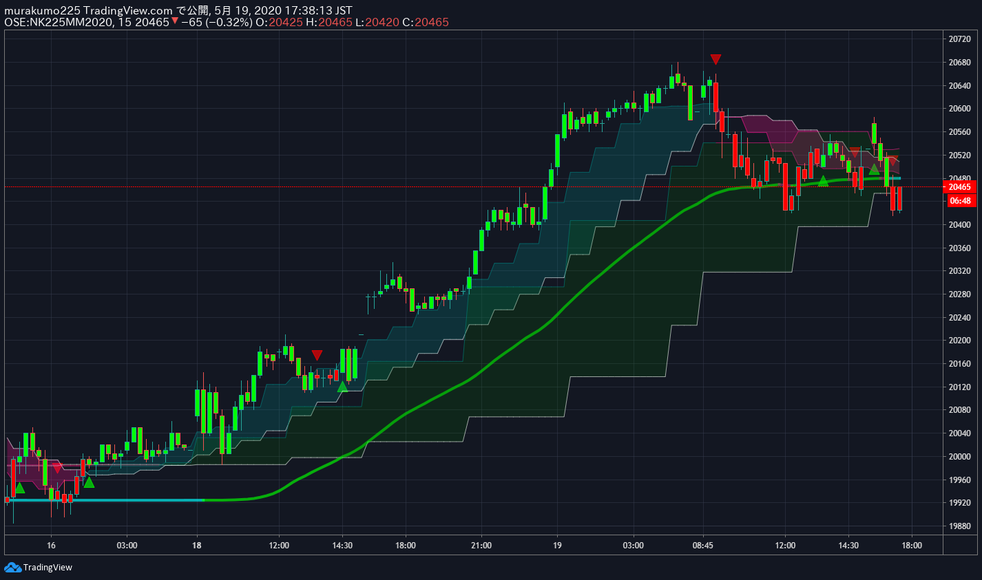
Task: Click the 20280 price axis label
Action: coord(960,294)
